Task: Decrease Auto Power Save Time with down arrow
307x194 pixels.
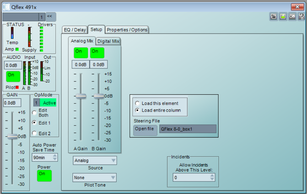Action: 55,159
